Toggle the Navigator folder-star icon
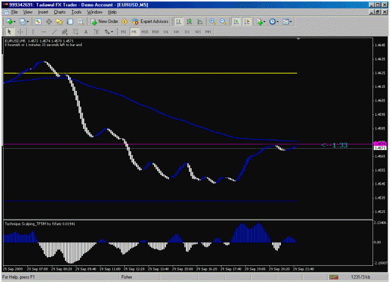 tap(59, 22)
